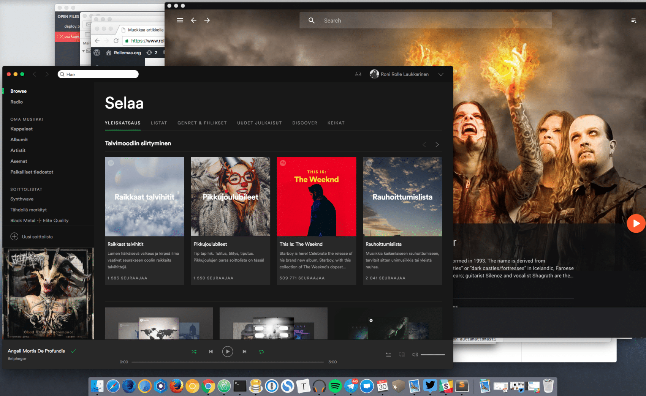Toggle the saved checkmark for the current track
The image size is (646, 396).
click(x=73, y=351)
